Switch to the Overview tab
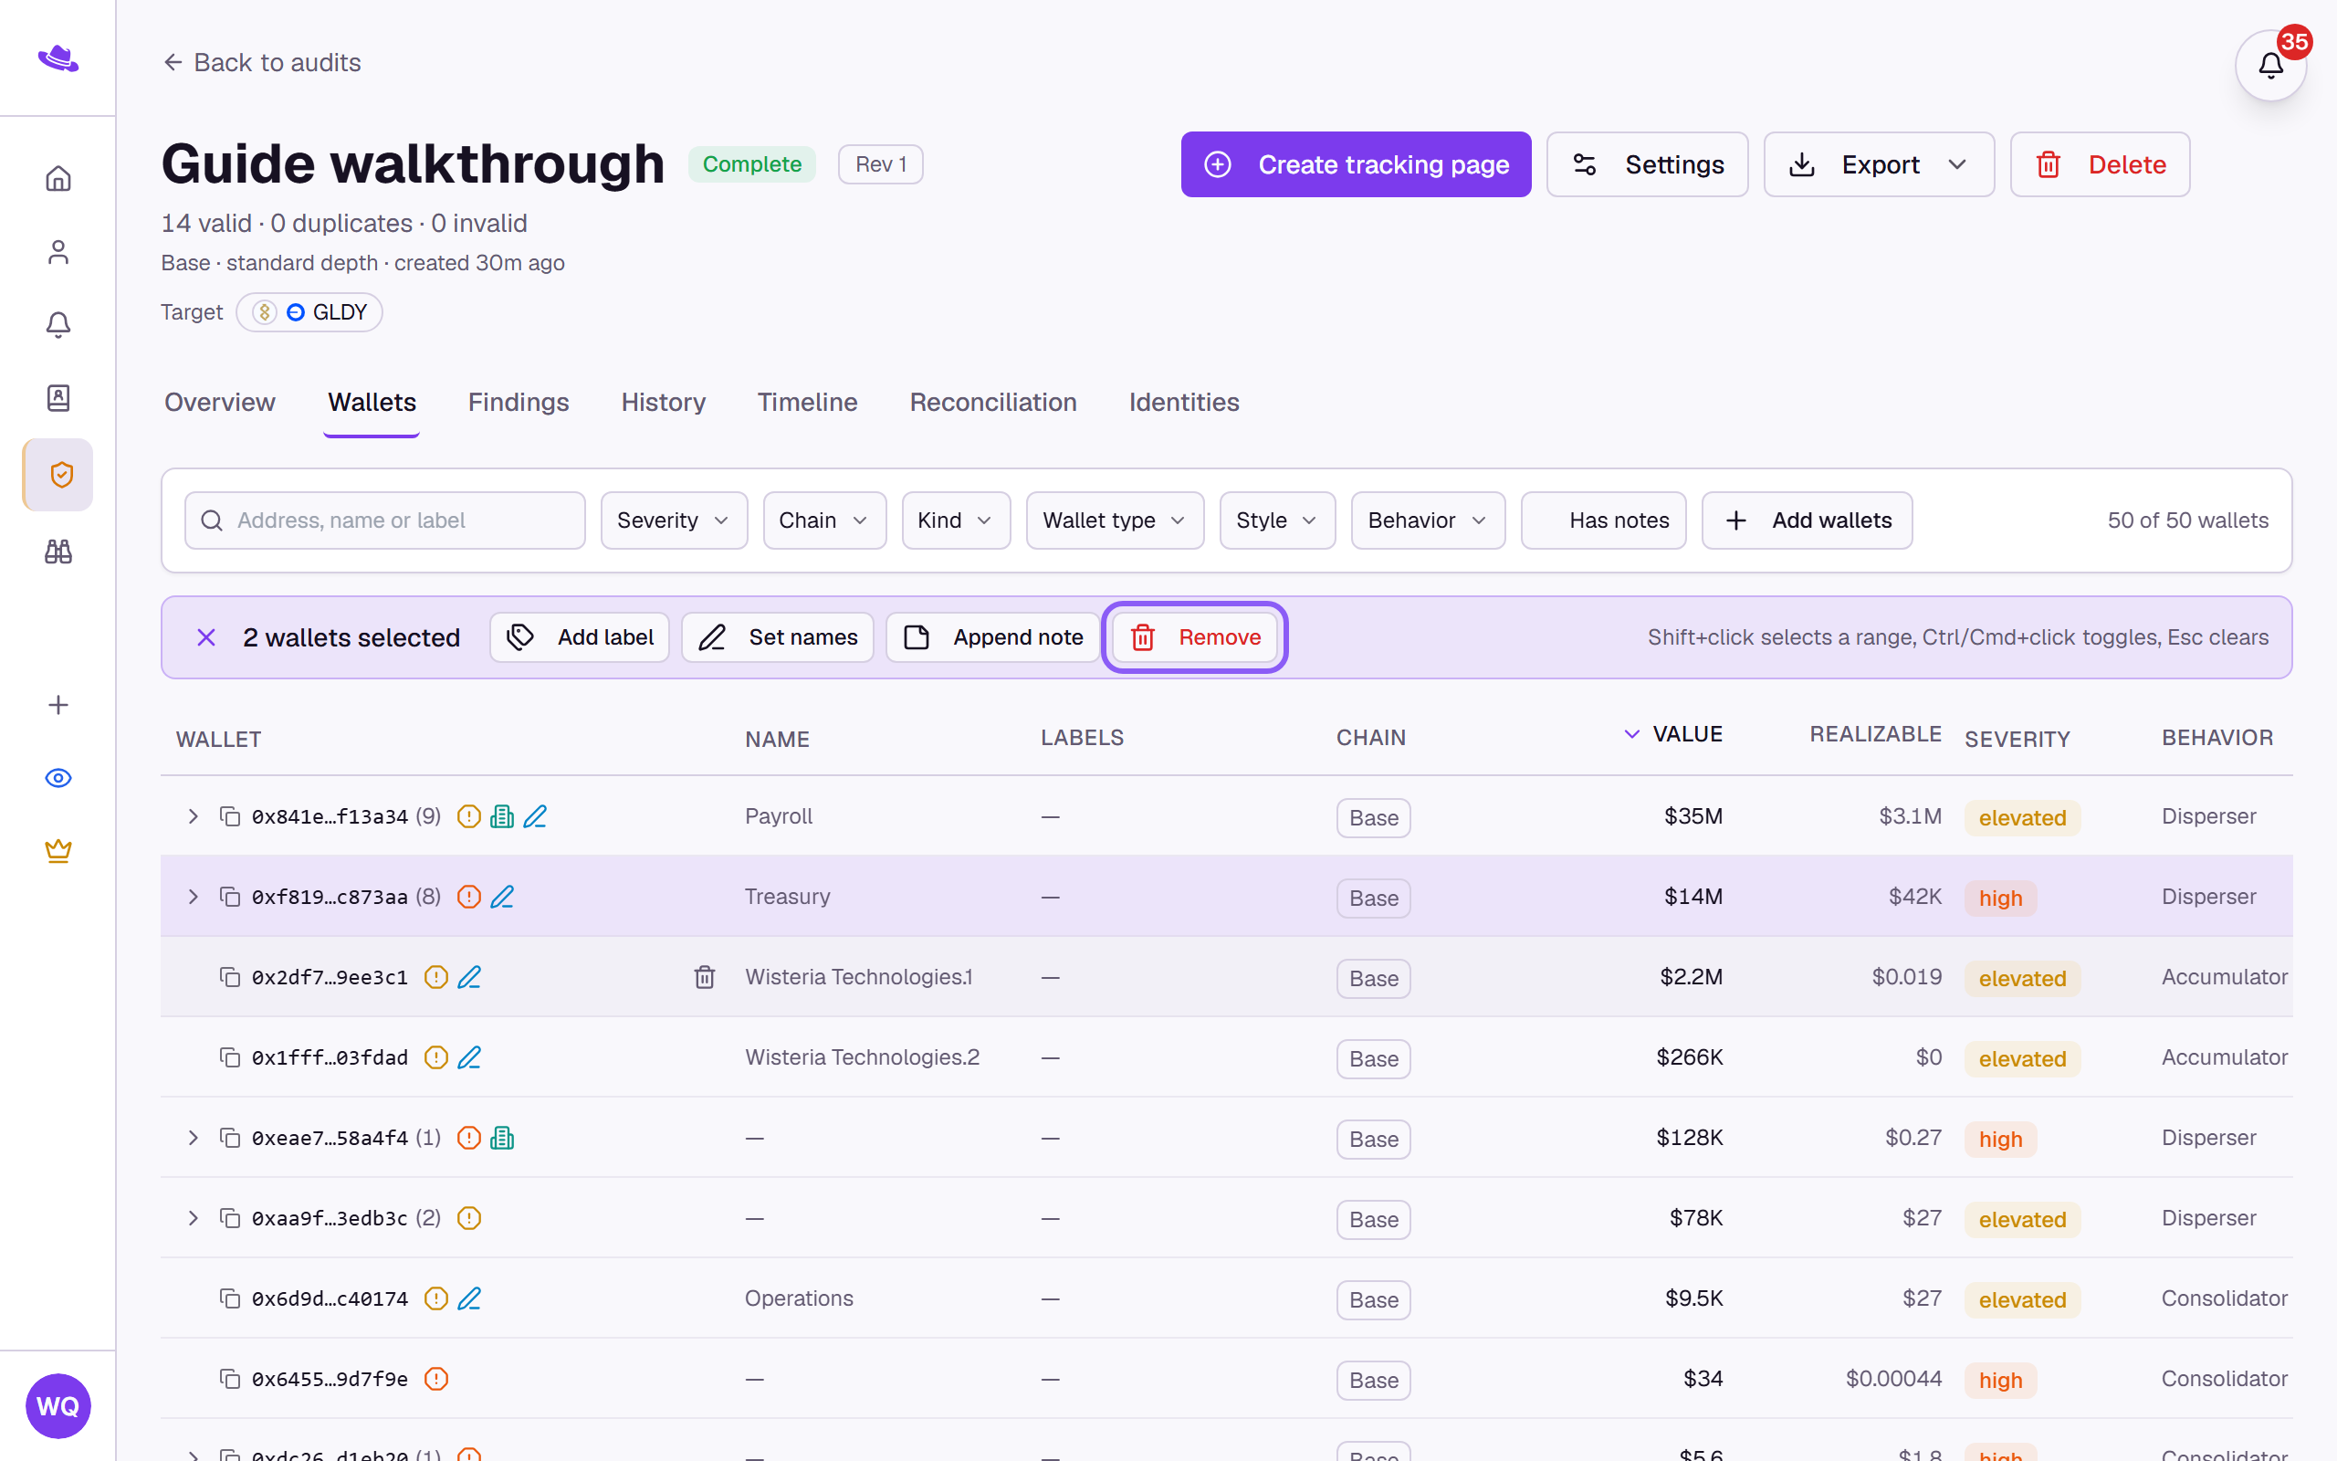This screenshot has width=2337, height=1461. [x=219, y=402]
